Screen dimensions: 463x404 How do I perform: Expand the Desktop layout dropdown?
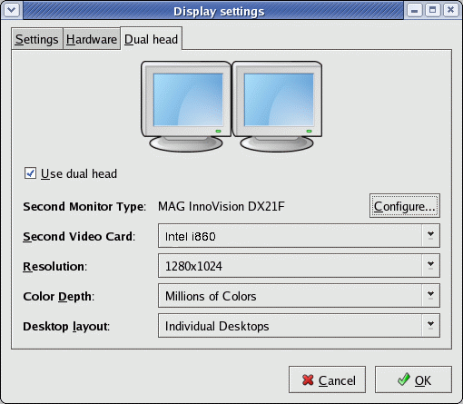pos(299,326)
